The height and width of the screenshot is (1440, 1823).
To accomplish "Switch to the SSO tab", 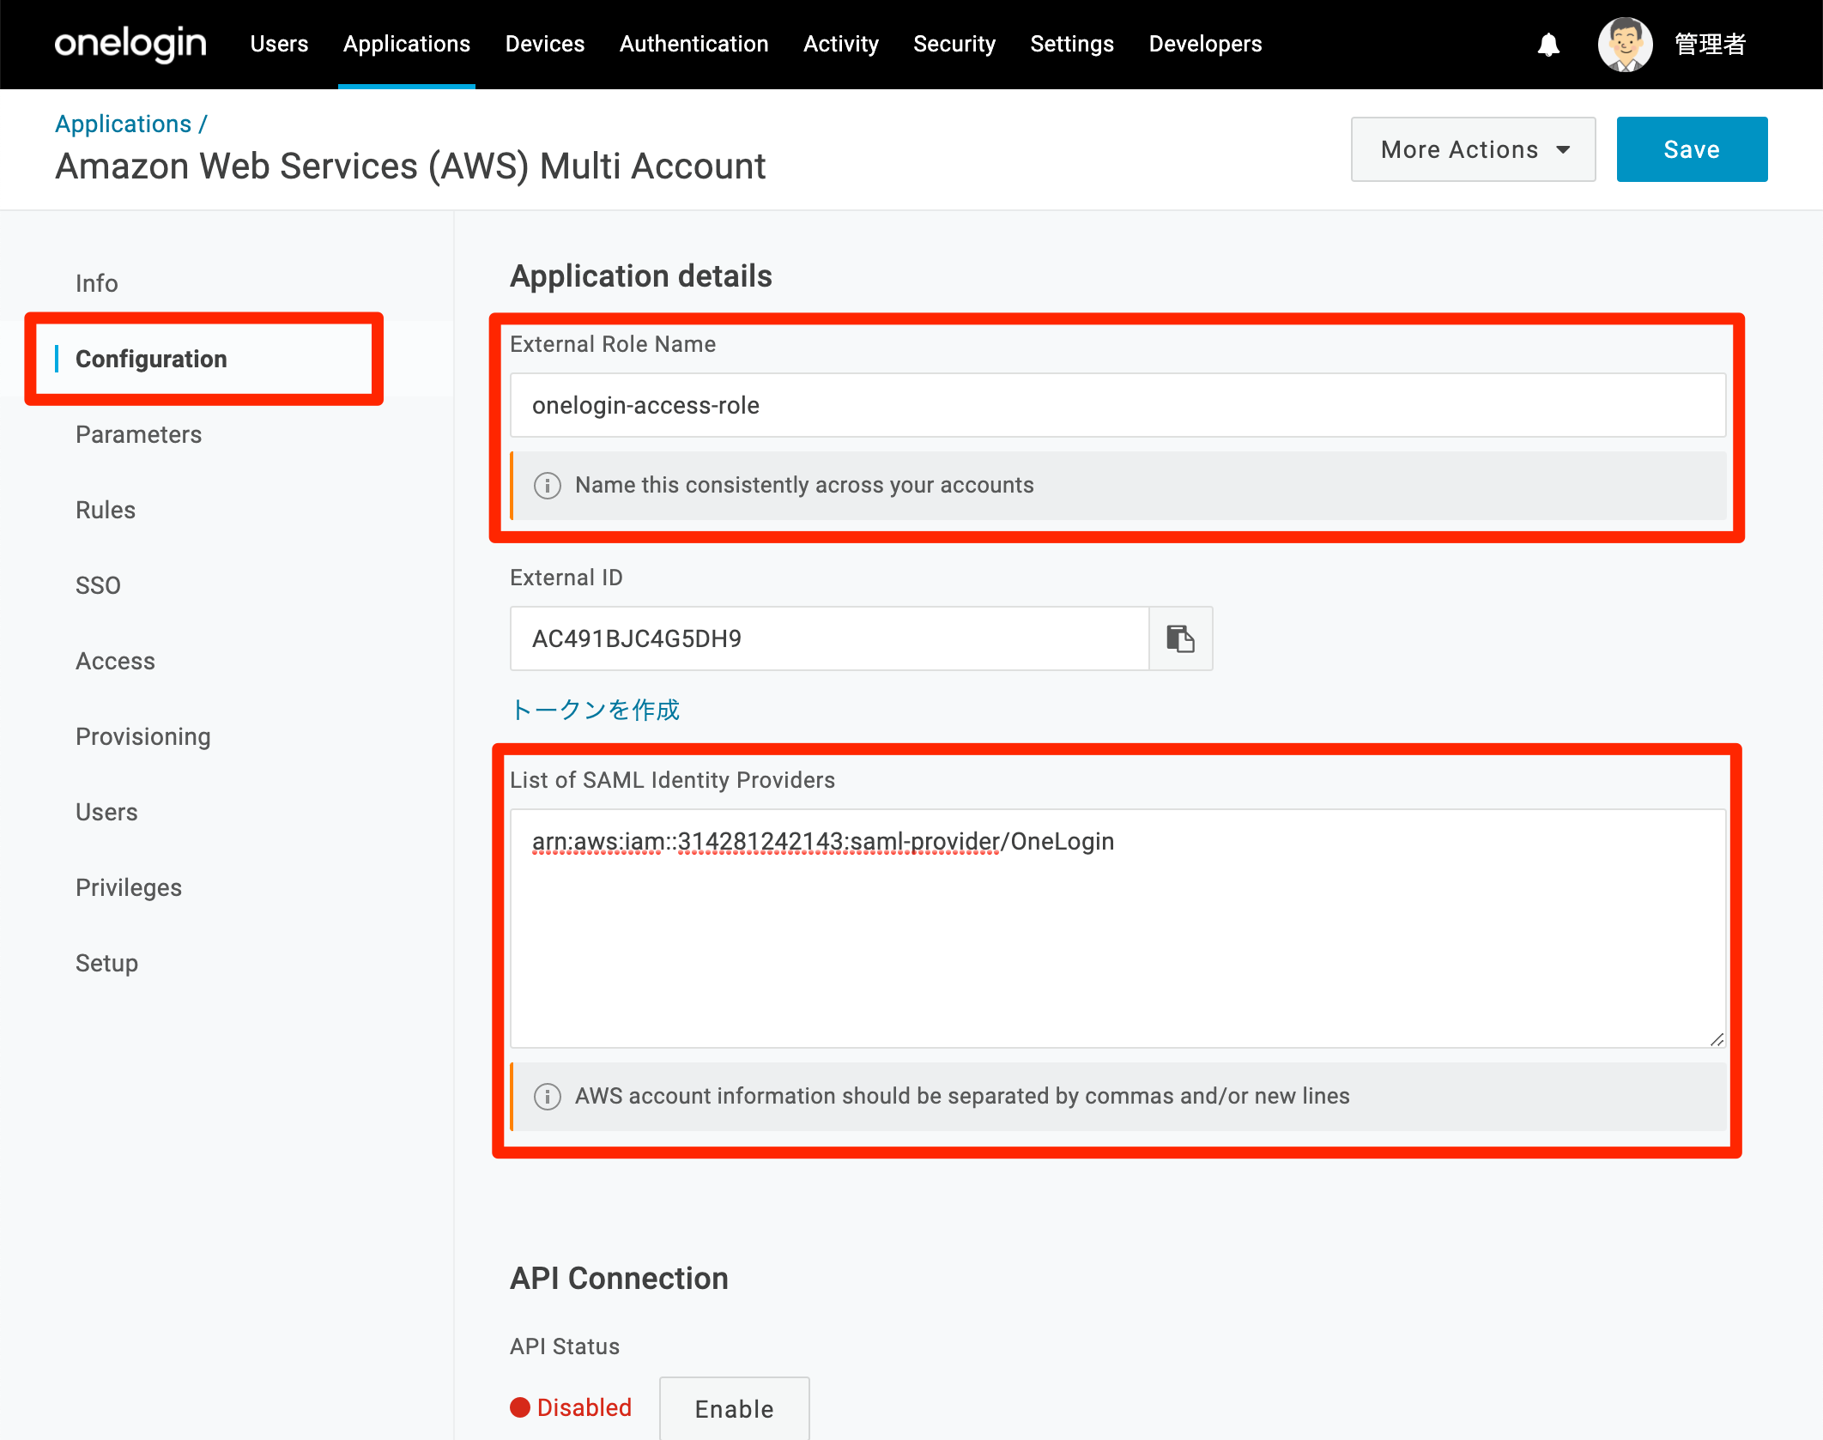I will tap(98, 585).
